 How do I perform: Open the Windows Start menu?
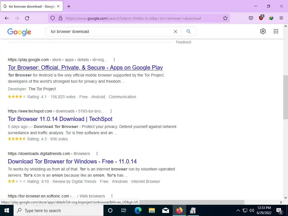coord(7,210)
